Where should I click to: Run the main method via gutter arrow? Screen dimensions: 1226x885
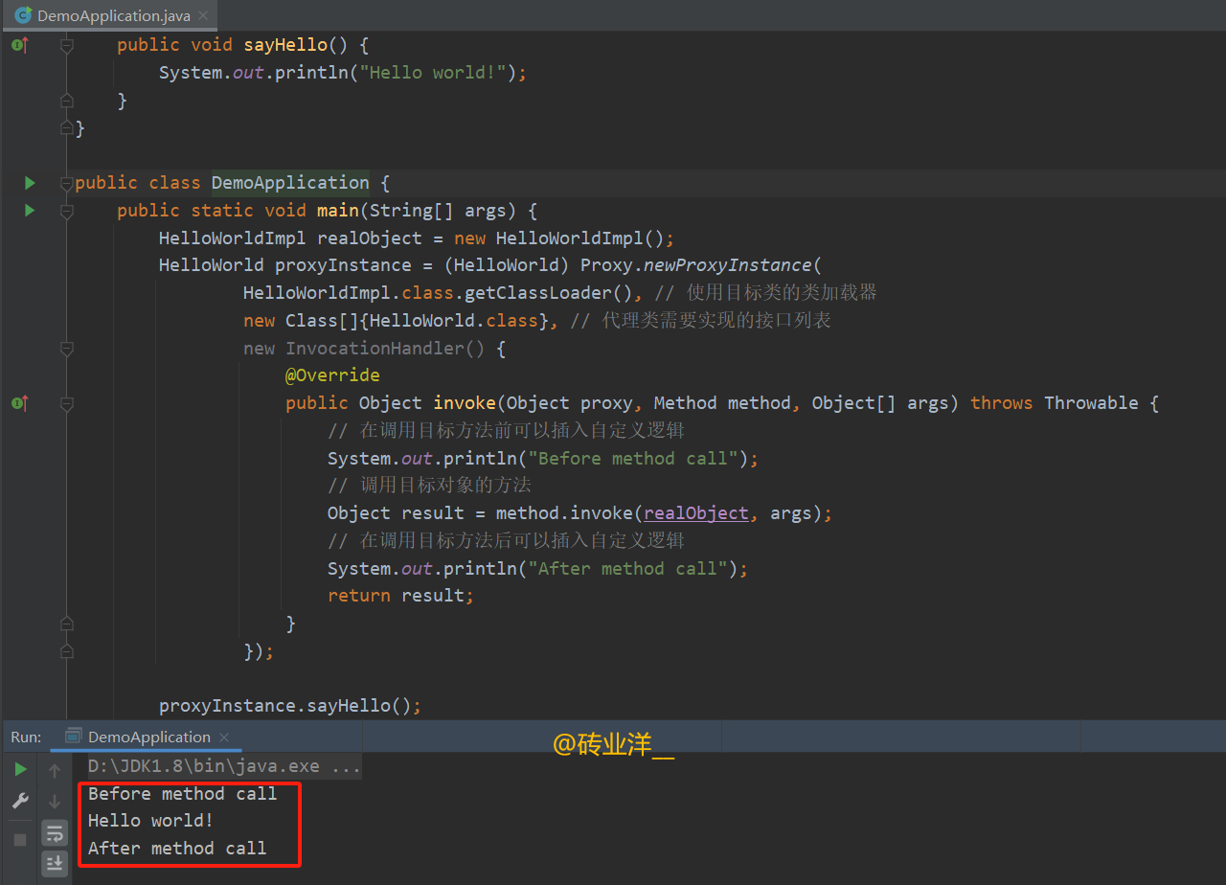point(29,210)
